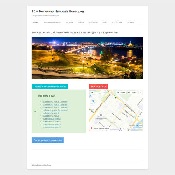Click the grey landmark icon on the map
The height and width of the screenshot is (175, 175).
[101, 115]
